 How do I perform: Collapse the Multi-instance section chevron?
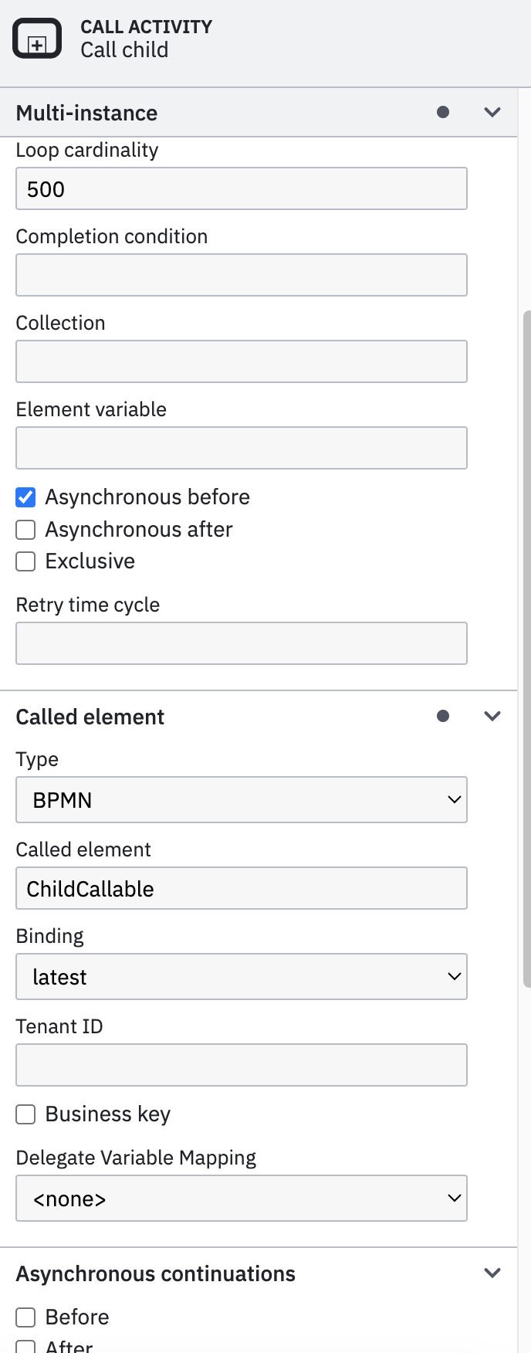point(492,112)
